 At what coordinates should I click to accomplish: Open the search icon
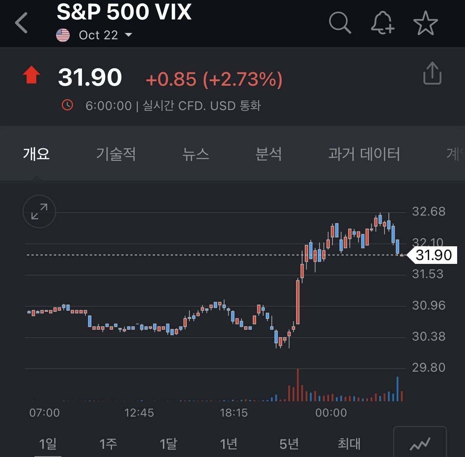coord(340,24)
